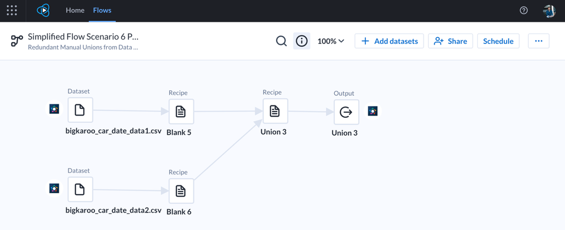The width and height of the screenshot is (565, 230).
Task: Click the Schedule button
Action: point(498,41)
